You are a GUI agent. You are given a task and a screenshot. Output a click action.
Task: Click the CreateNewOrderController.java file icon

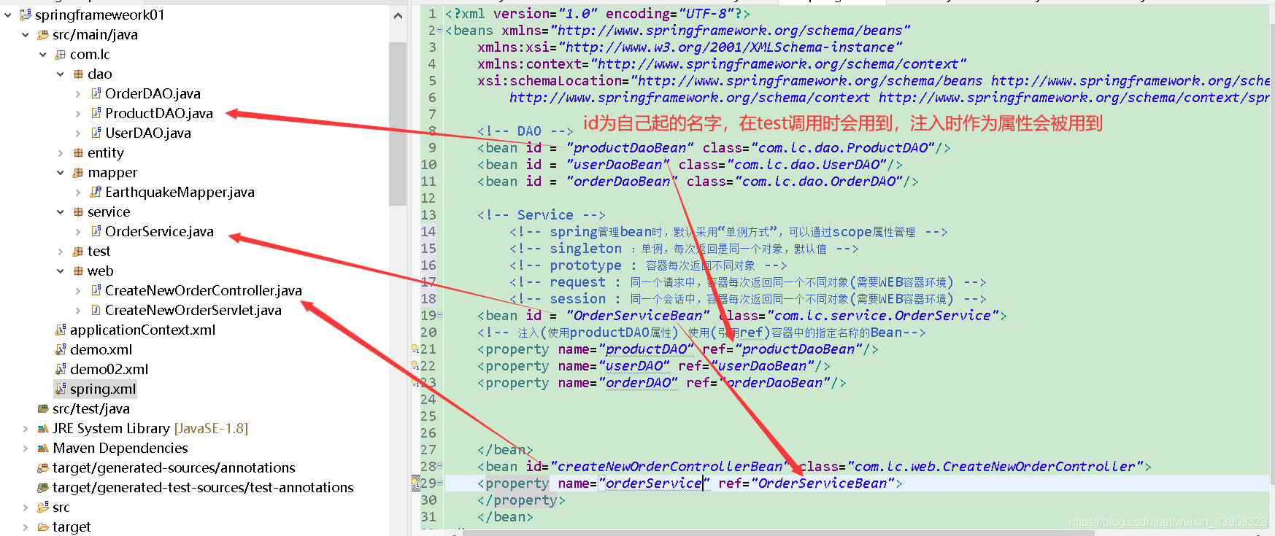[96, 290]
